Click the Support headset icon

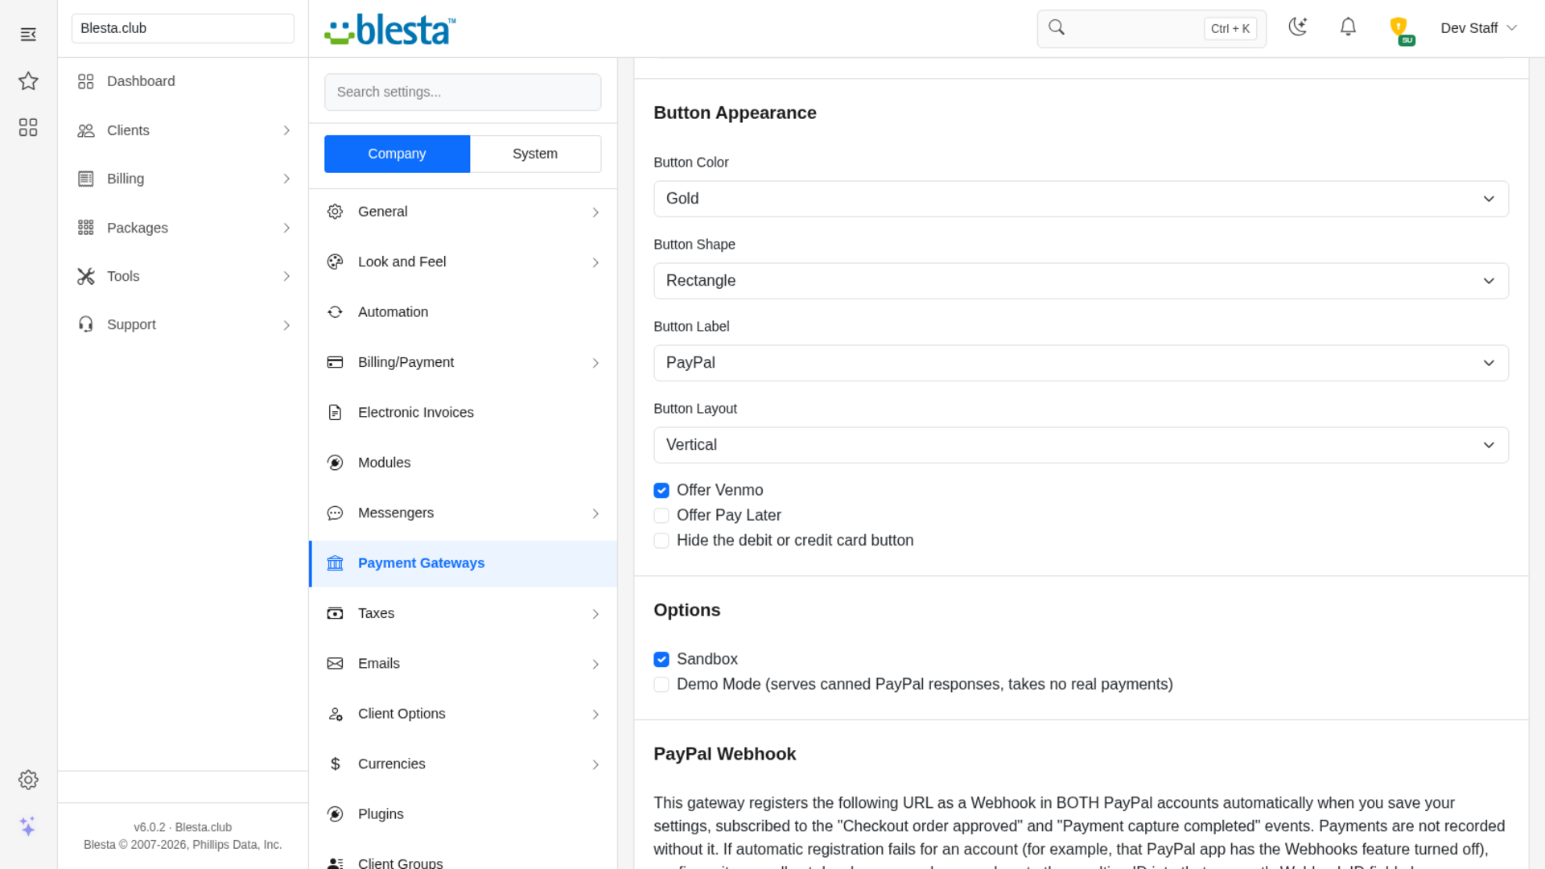tap(86, 324)
